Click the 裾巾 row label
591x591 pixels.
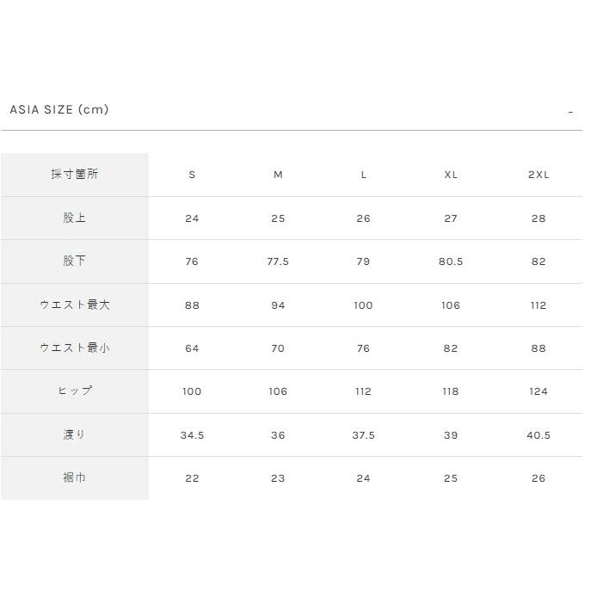(x=75, y=478)
